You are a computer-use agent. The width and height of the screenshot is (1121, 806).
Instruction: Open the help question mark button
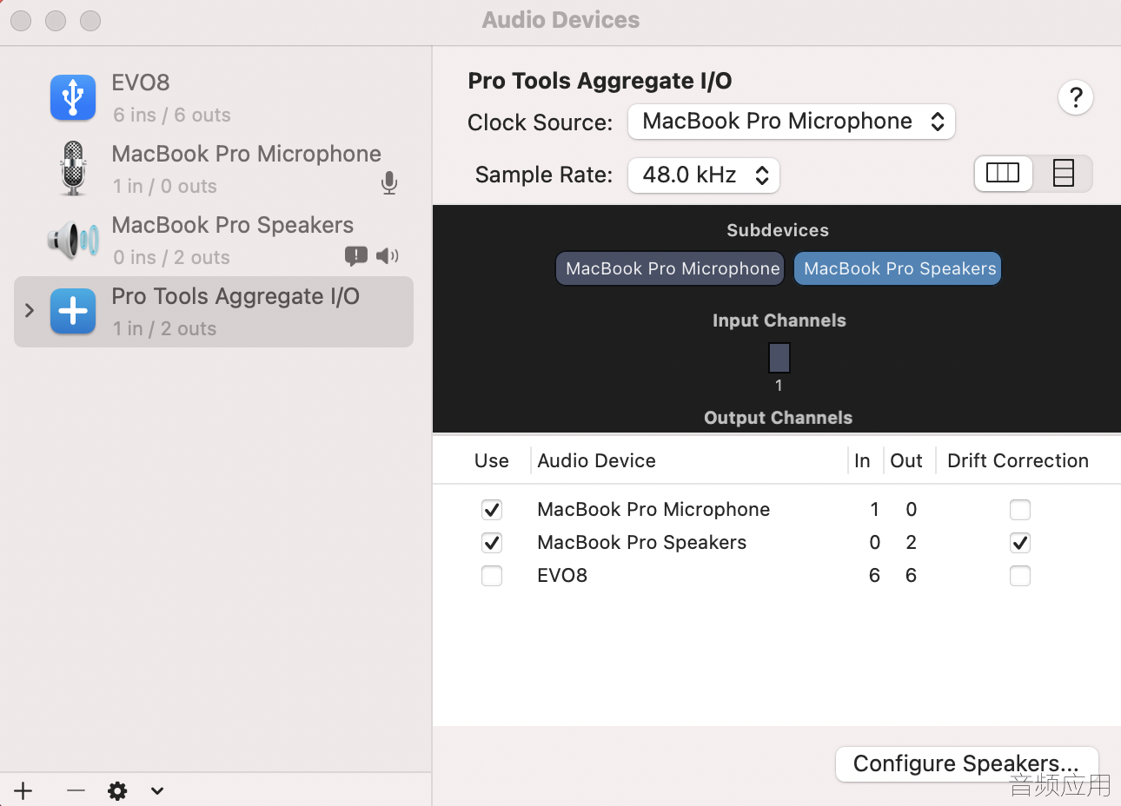click(1076, 97)
